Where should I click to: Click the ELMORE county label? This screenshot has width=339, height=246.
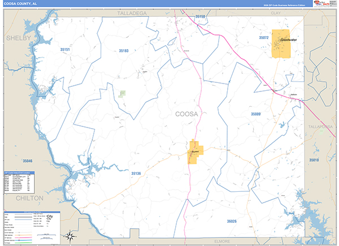pos(222,241)
